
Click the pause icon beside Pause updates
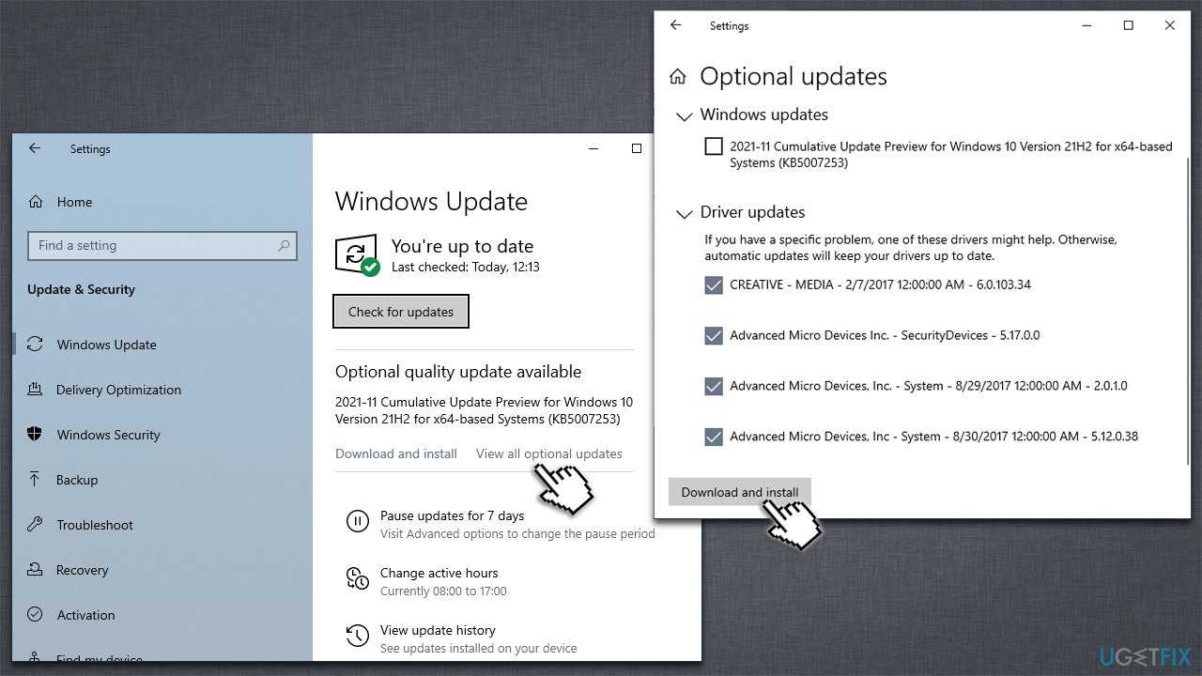(x=358, y=521)
